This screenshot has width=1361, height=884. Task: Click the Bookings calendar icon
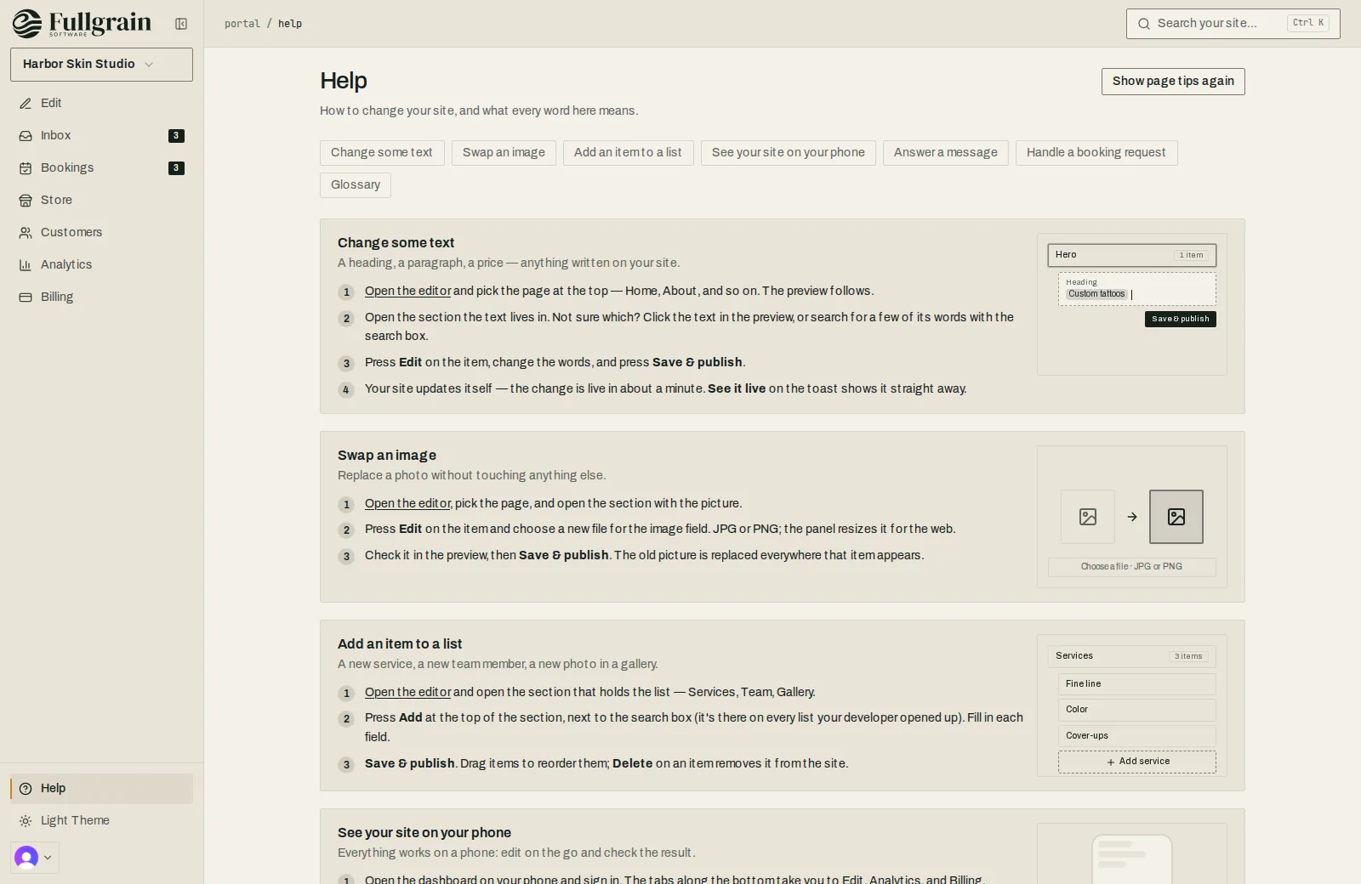click(26, 168)
